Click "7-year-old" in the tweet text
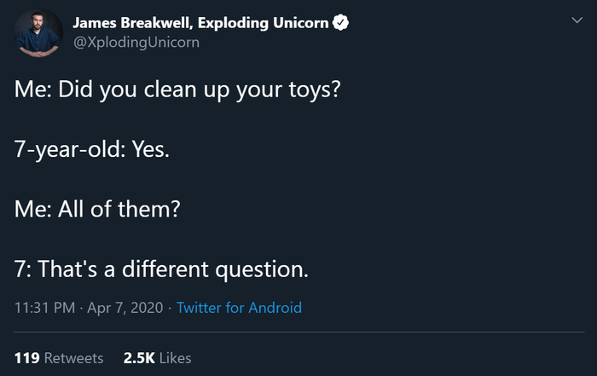The height and width of the screenshot is (376, 597). point(70,150)
